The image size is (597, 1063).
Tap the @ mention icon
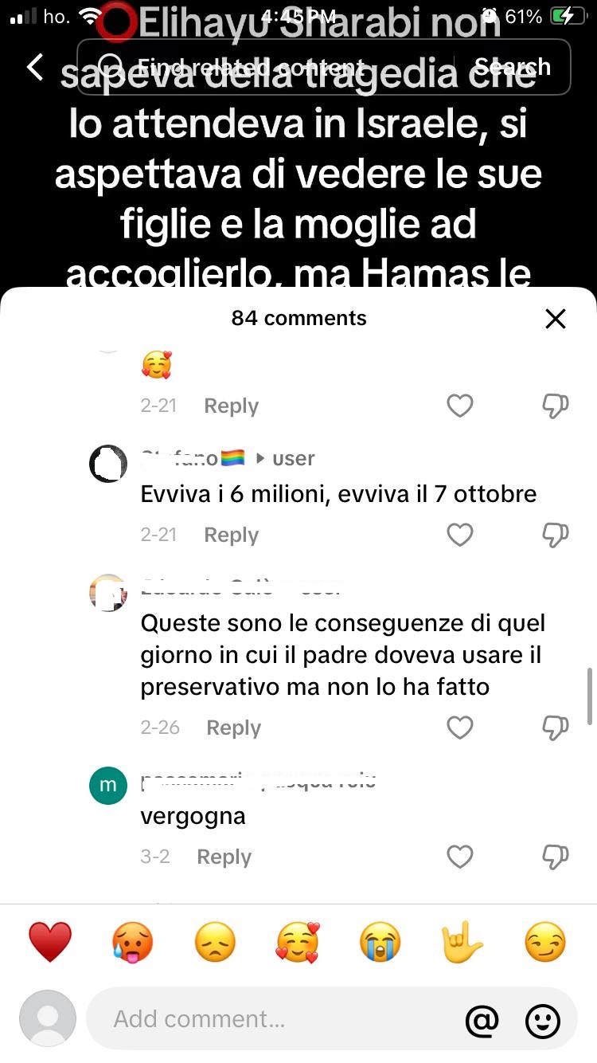(x=482, y=1020)
